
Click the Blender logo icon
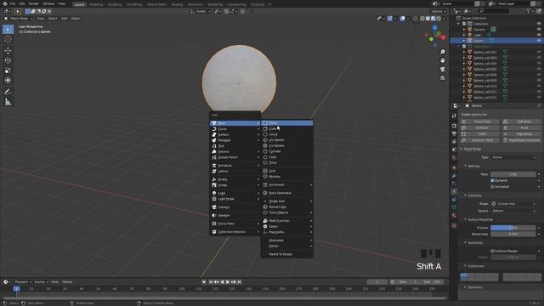tap(5, 3)
